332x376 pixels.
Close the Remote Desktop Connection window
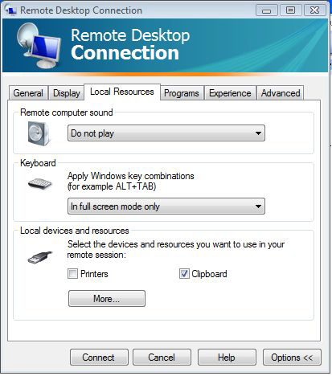click(315, 10)
